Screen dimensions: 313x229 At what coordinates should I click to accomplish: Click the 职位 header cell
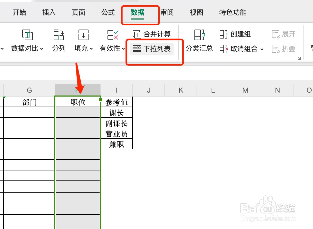[78, 102]
